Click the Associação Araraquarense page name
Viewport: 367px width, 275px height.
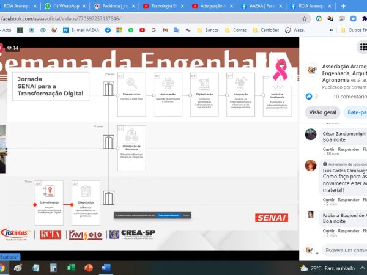[x=344, y=73]
